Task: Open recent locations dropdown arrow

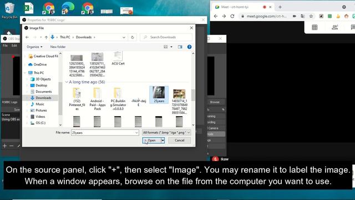Action: pyautogui.click(x=40, y=37)
